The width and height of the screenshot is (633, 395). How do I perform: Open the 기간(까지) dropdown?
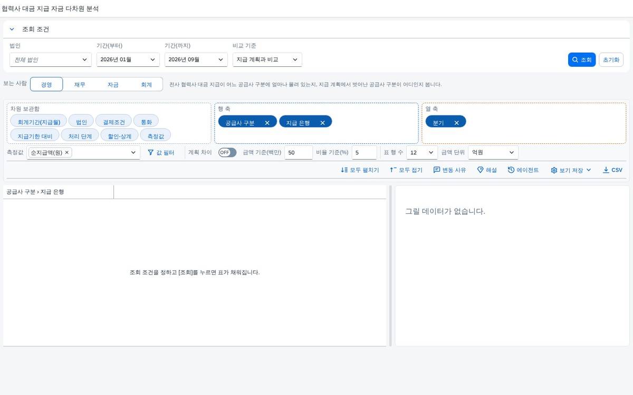(x=196, y=60)
